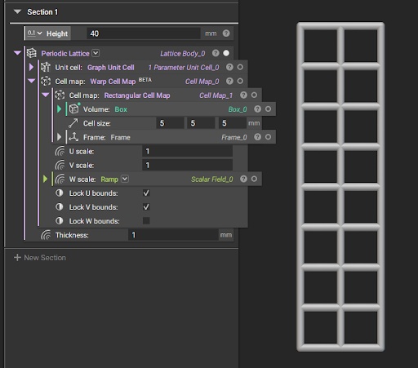This screenshot has width=418, height=368.
Task: Open the Height precision 0.1 dropdown
Action: pos(34,33)
